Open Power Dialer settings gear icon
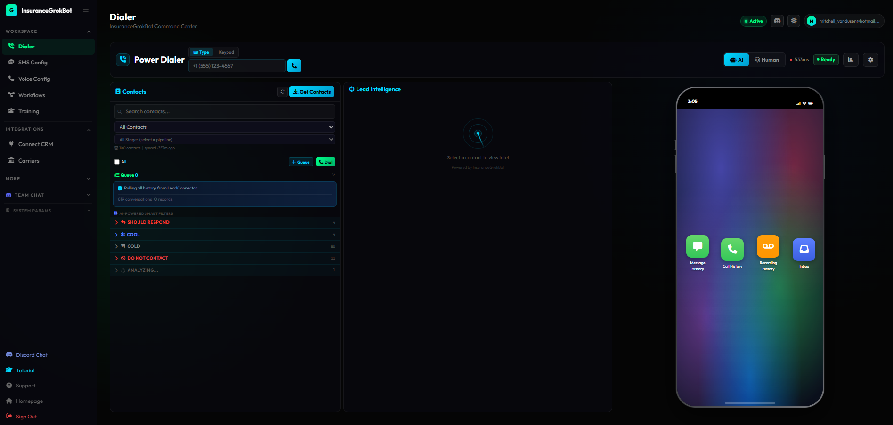Image resolution: width=893 pixels, height=425 pixels. pos(870,60)
